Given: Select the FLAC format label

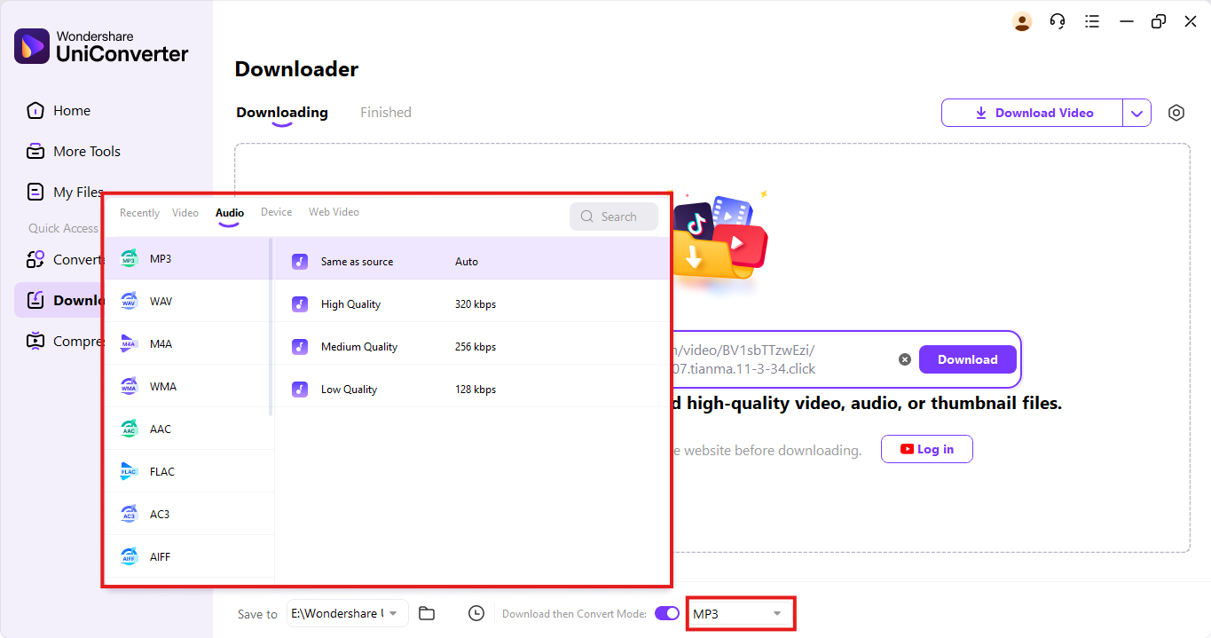Looking at the screenshot, I should (162, 472).
